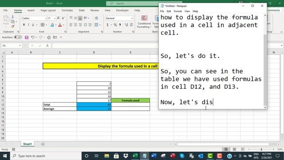Click Align Right icon

(80, 25)
